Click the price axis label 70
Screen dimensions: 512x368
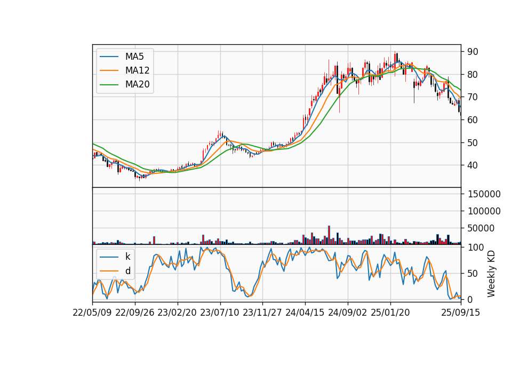[x=473, y=97]
